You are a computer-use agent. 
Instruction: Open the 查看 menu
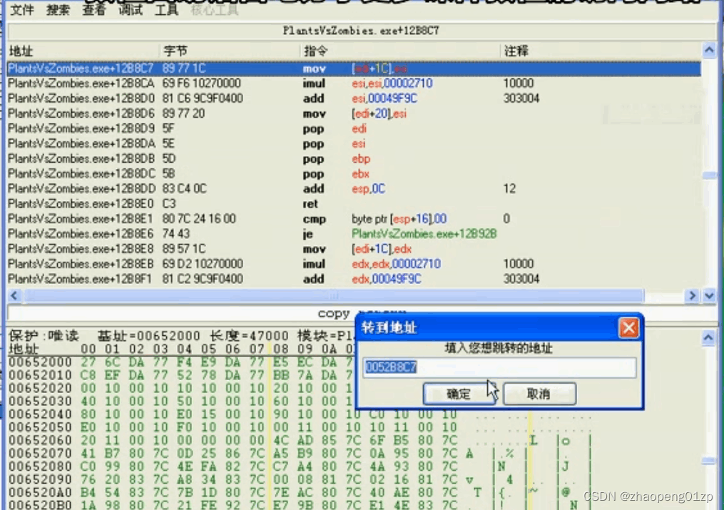click(93, 10)
